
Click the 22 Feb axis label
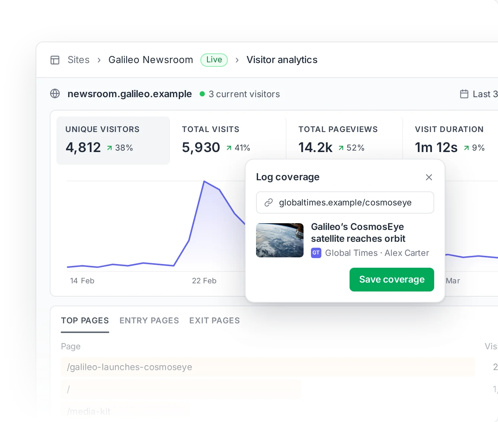[x=204, y=281]
